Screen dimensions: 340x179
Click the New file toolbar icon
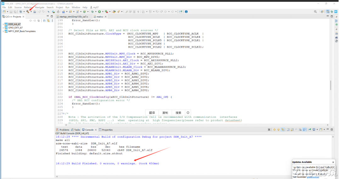(4, 12)
